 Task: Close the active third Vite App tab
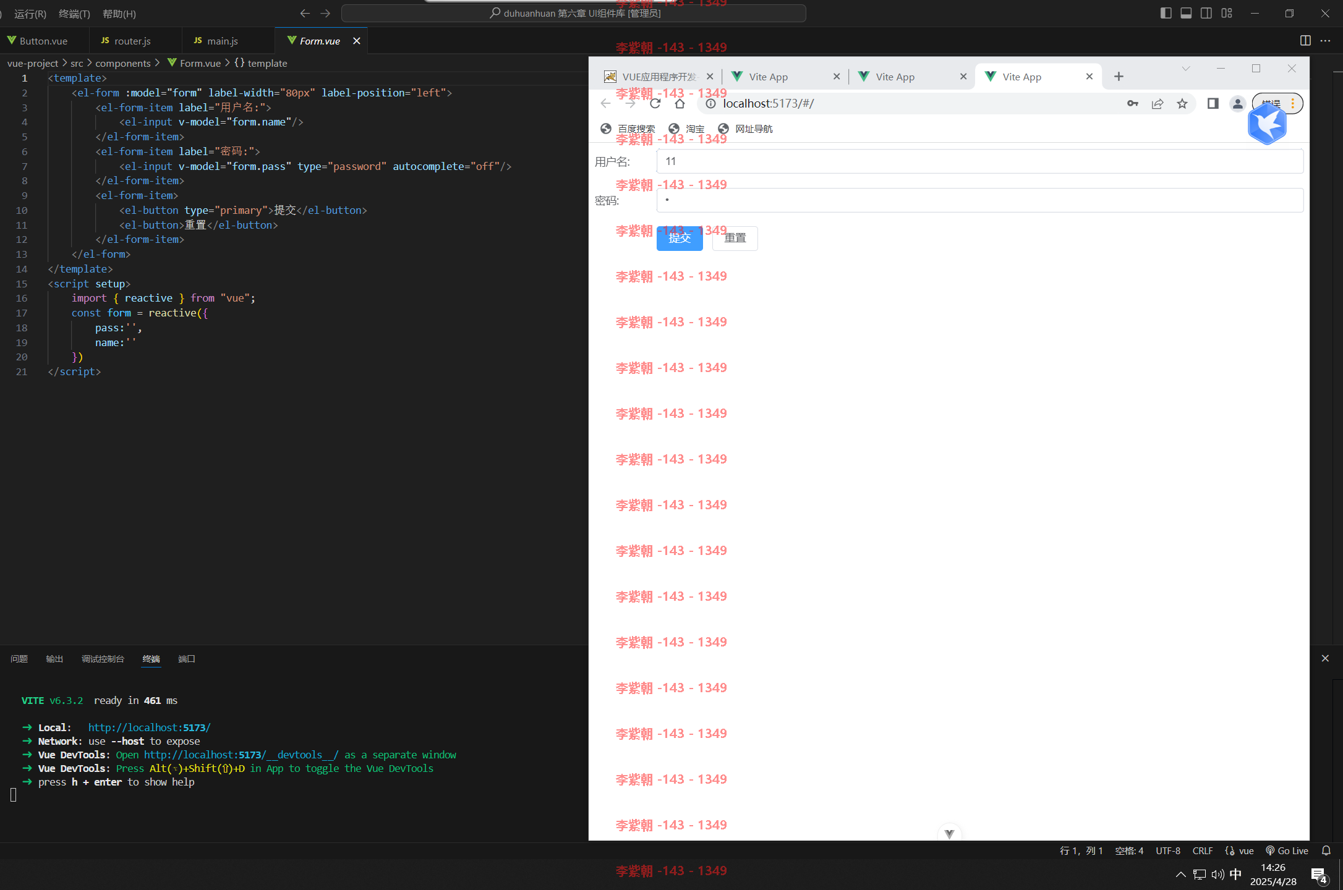(1089, 77)
